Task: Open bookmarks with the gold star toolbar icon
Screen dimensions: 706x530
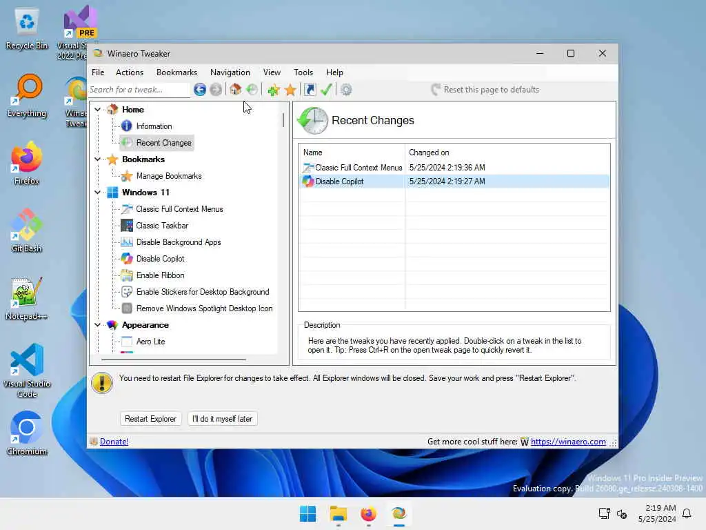Action: (x=290, y=90)
